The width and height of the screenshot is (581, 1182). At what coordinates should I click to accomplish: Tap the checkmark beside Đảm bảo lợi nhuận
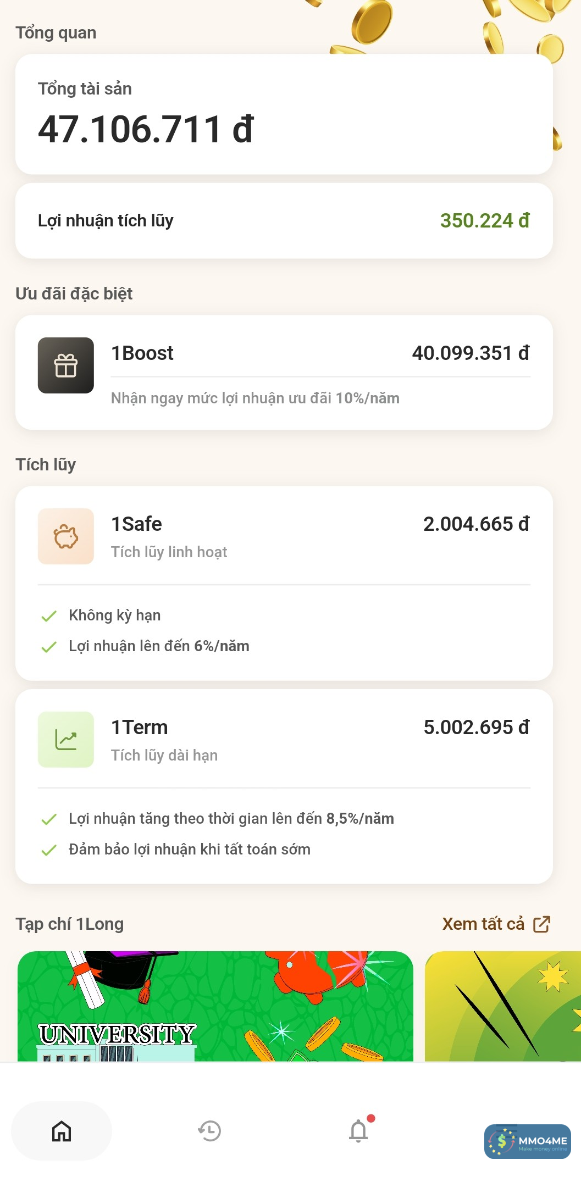pyautogui.click(x=49, y=850)
